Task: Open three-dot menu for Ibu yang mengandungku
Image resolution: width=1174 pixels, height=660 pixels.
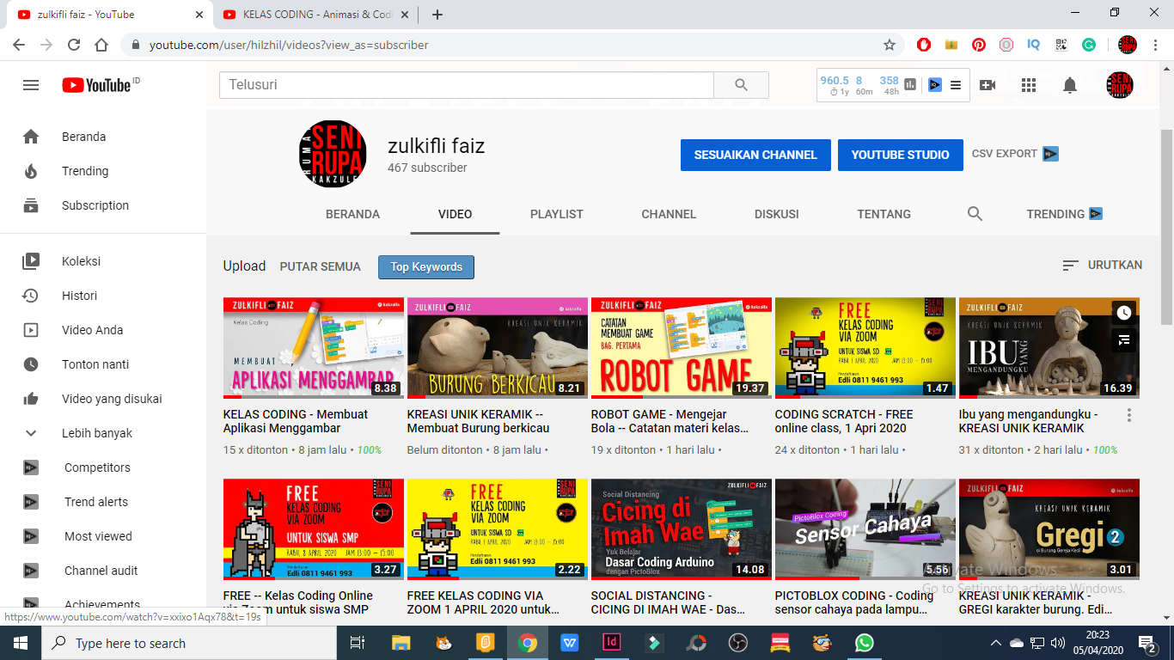Action: [1129, 415]
